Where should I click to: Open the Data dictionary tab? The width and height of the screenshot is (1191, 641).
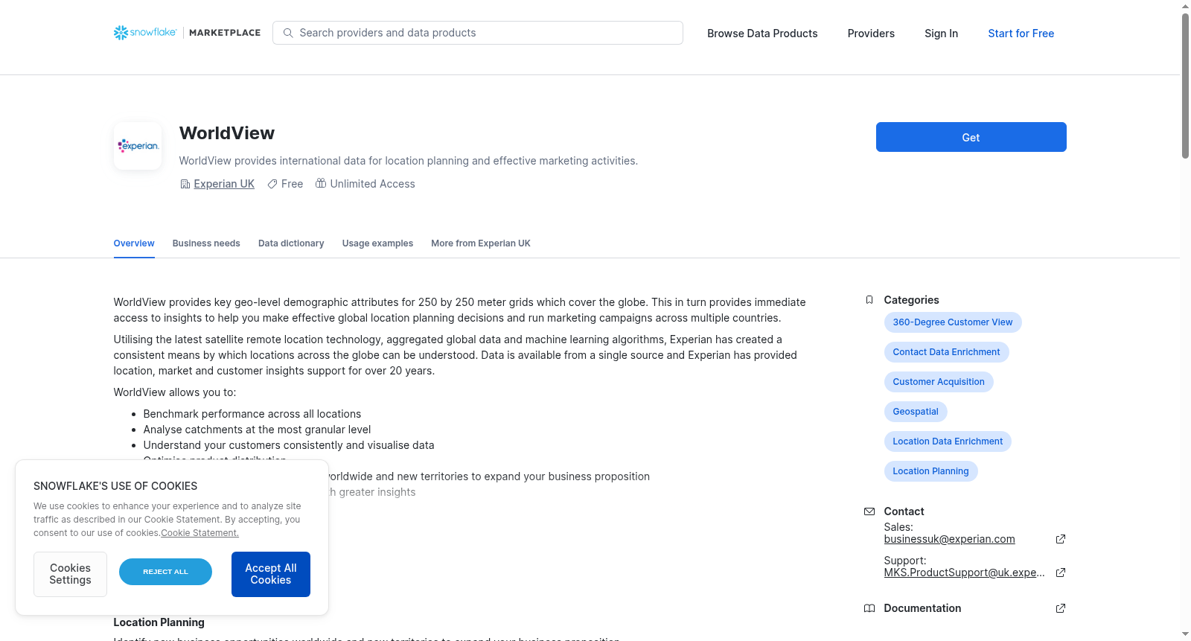pyautogui.click(x=291, y=243)
